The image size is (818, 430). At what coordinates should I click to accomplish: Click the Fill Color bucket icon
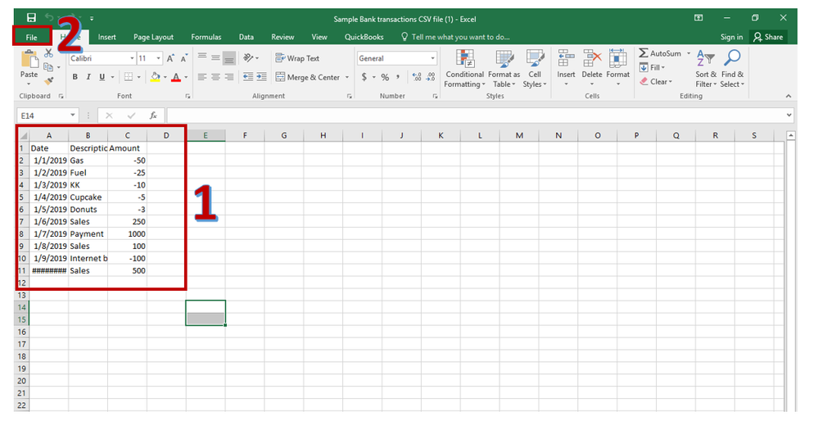(x=156, y=77)
